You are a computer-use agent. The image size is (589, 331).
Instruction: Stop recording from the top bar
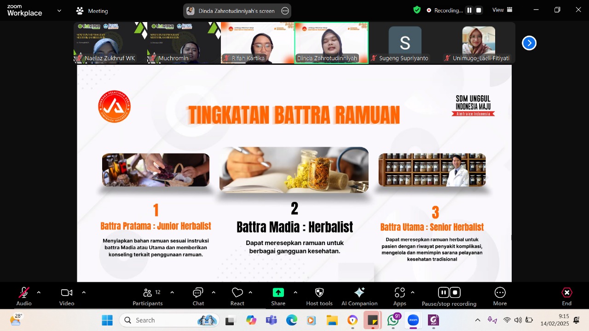479,10
